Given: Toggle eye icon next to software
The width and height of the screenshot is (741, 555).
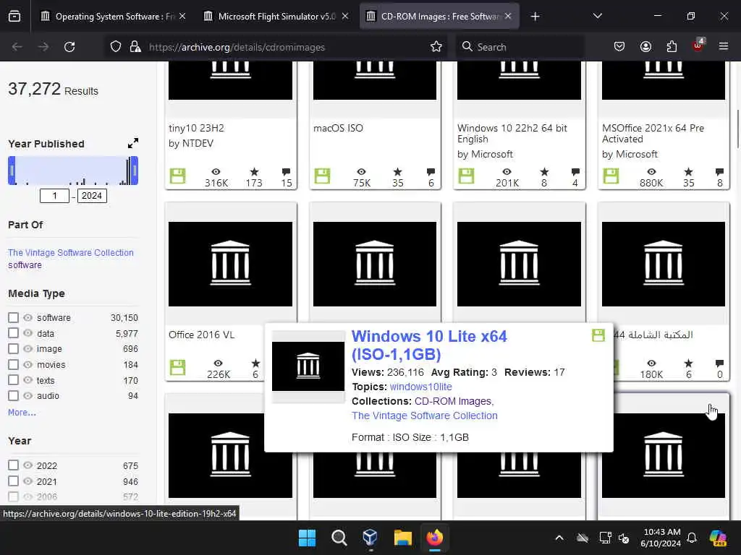Looking at the screenshot, I should click(x=28, y=318).
